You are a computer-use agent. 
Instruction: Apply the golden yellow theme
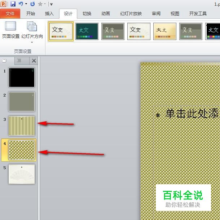tap(165, 31)
